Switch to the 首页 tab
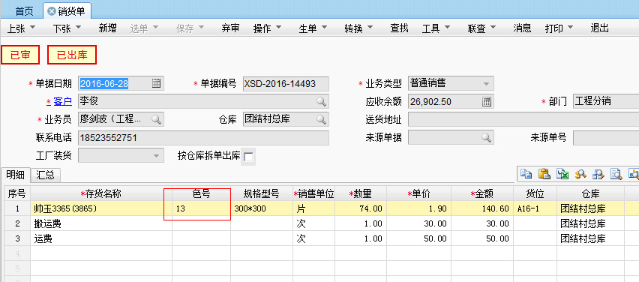The width and height of the screenshot is (639, 282). 25,11
